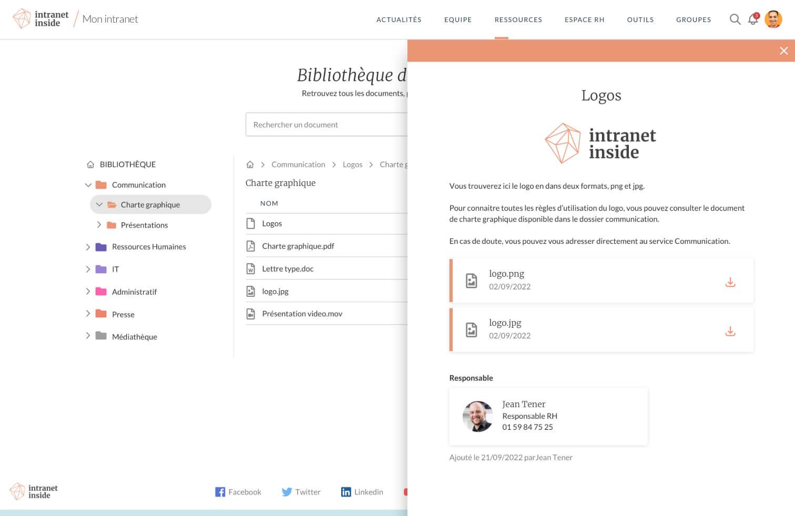Open the Groupes menu
795x516 pixels.
694,19
